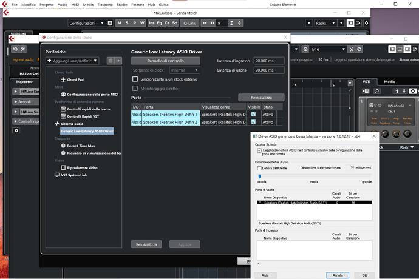
Task: Switch to the Media tab
Action: tap(389, 82)
